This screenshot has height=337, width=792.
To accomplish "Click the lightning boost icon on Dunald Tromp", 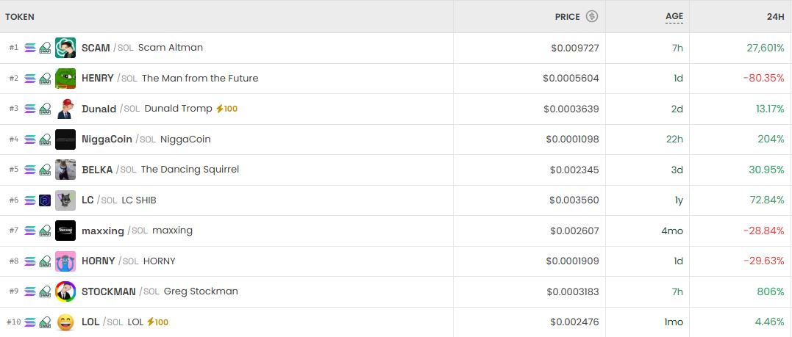I will pyautogui.click(x=219, y=109).
